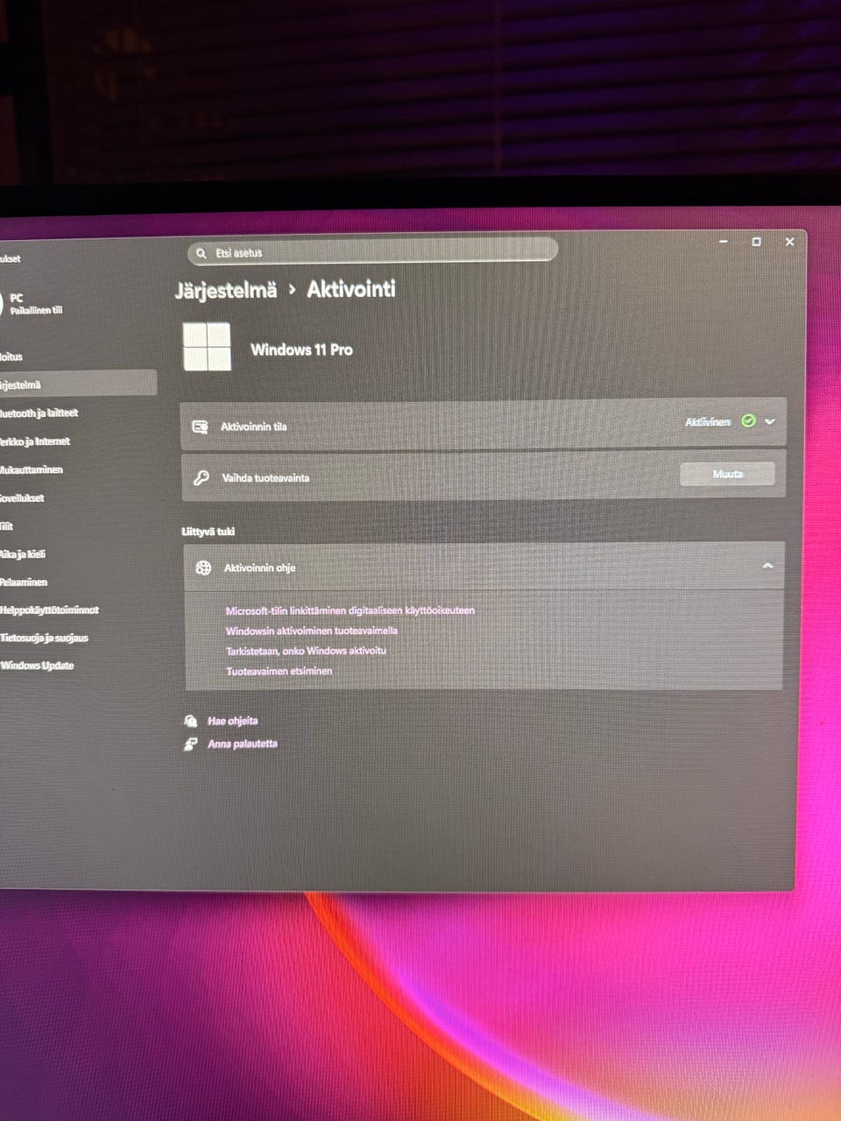Collapse the Aktivoinnin ohje section
Image resolution: width=841 pixels, height=1121 pixels.
[767, 566]
